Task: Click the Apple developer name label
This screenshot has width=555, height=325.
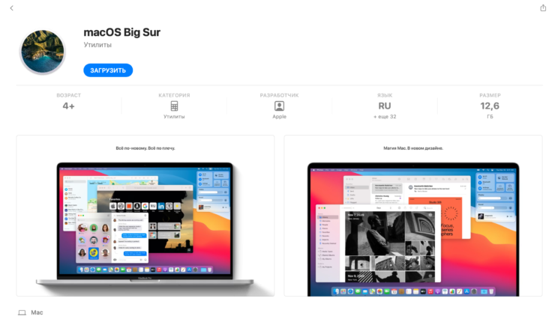Action: [279, 117]
